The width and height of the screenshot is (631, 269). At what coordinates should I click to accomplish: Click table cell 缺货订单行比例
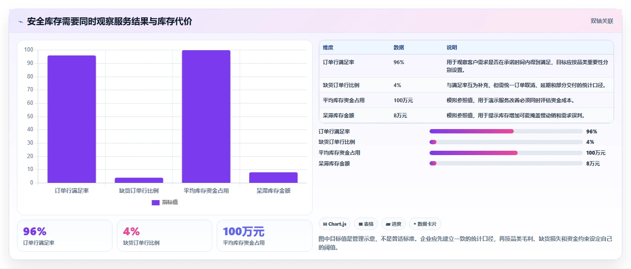[x=341, y=85]
